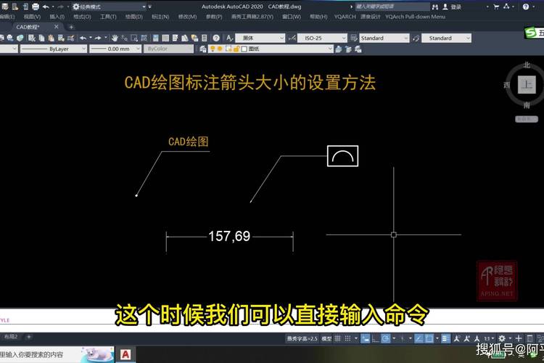Open the 黑体 text style dropdown
This screenshot has height=363, width=544.
click(260, 38)
